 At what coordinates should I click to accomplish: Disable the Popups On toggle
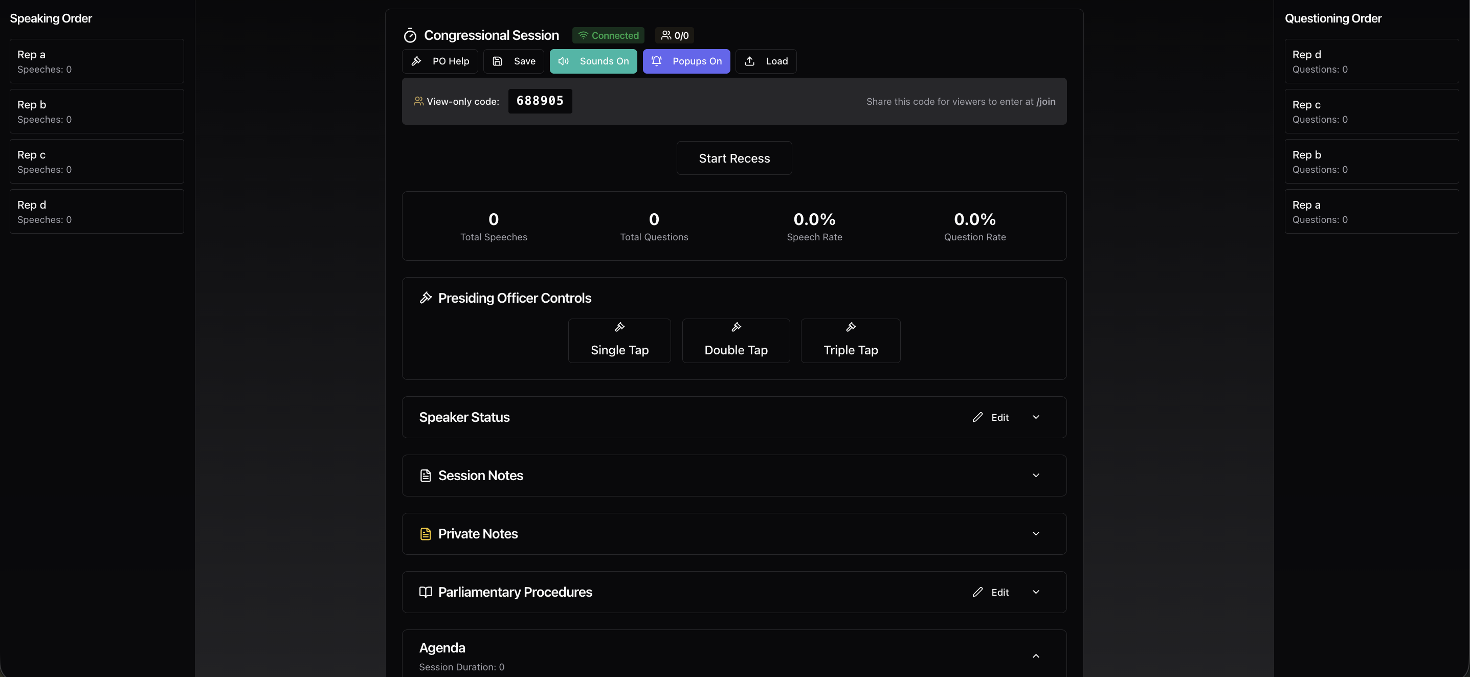click(x=686, y=61)
